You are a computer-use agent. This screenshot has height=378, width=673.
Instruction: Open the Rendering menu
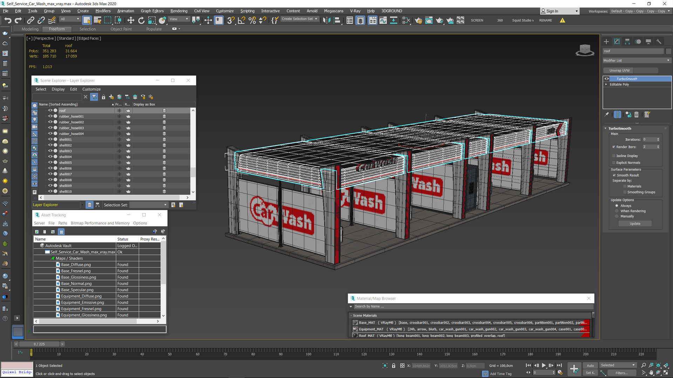(179, 11)
